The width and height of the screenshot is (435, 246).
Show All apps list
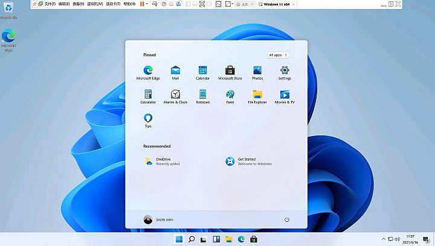point(278,55)
